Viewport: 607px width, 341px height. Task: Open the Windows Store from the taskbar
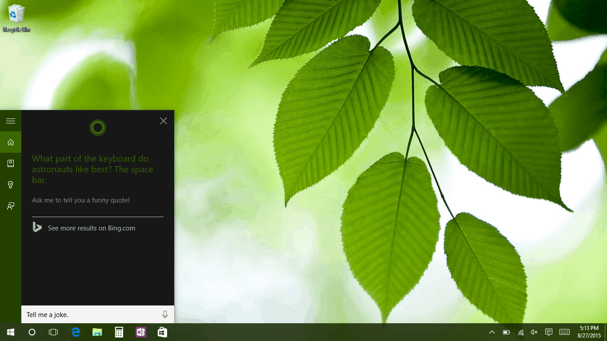point(162,332)
